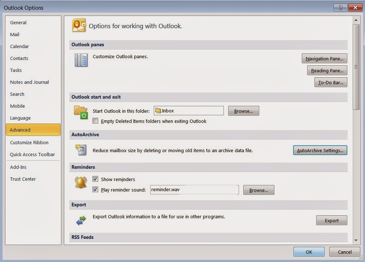
Task: Click the resize grip in dialog corner
Action: click(x=361, y=257)
